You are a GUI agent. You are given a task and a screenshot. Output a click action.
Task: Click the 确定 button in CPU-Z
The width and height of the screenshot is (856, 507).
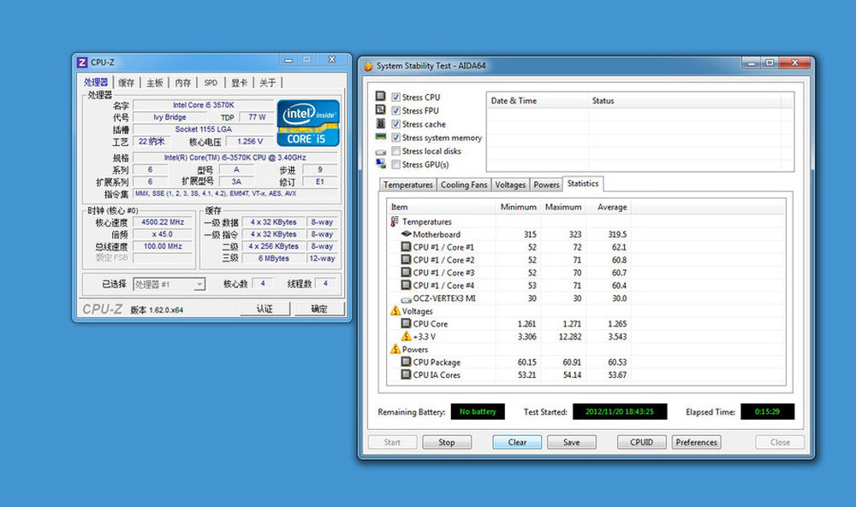click(319, 310)
